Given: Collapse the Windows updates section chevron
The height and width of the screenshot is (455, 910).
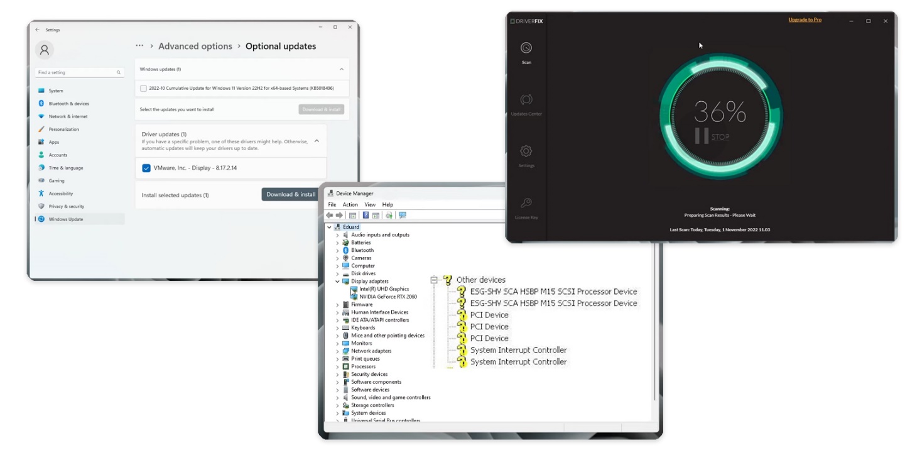Looking at the screenshot, I should tap(342, 69).
